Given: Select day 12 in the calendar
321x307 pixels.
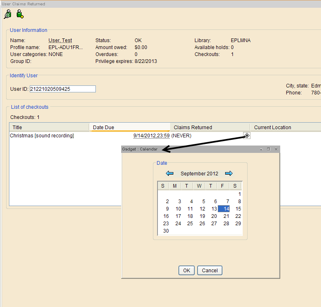Looking at the screenshot, I should click(199, 209).
